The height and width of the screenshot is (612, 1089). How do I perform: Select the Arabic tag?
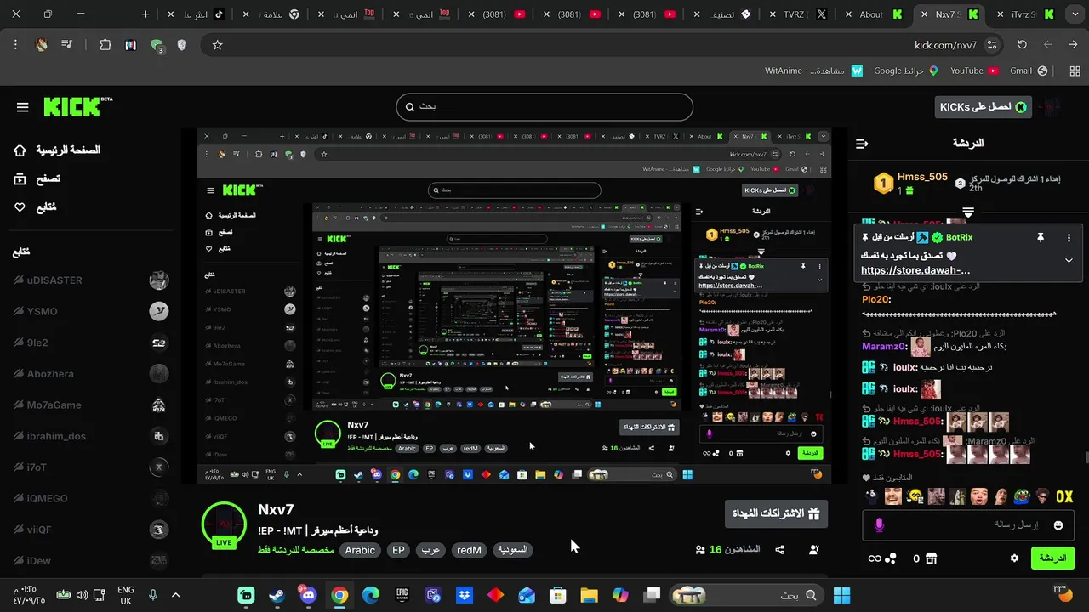(x=360, y=550)
